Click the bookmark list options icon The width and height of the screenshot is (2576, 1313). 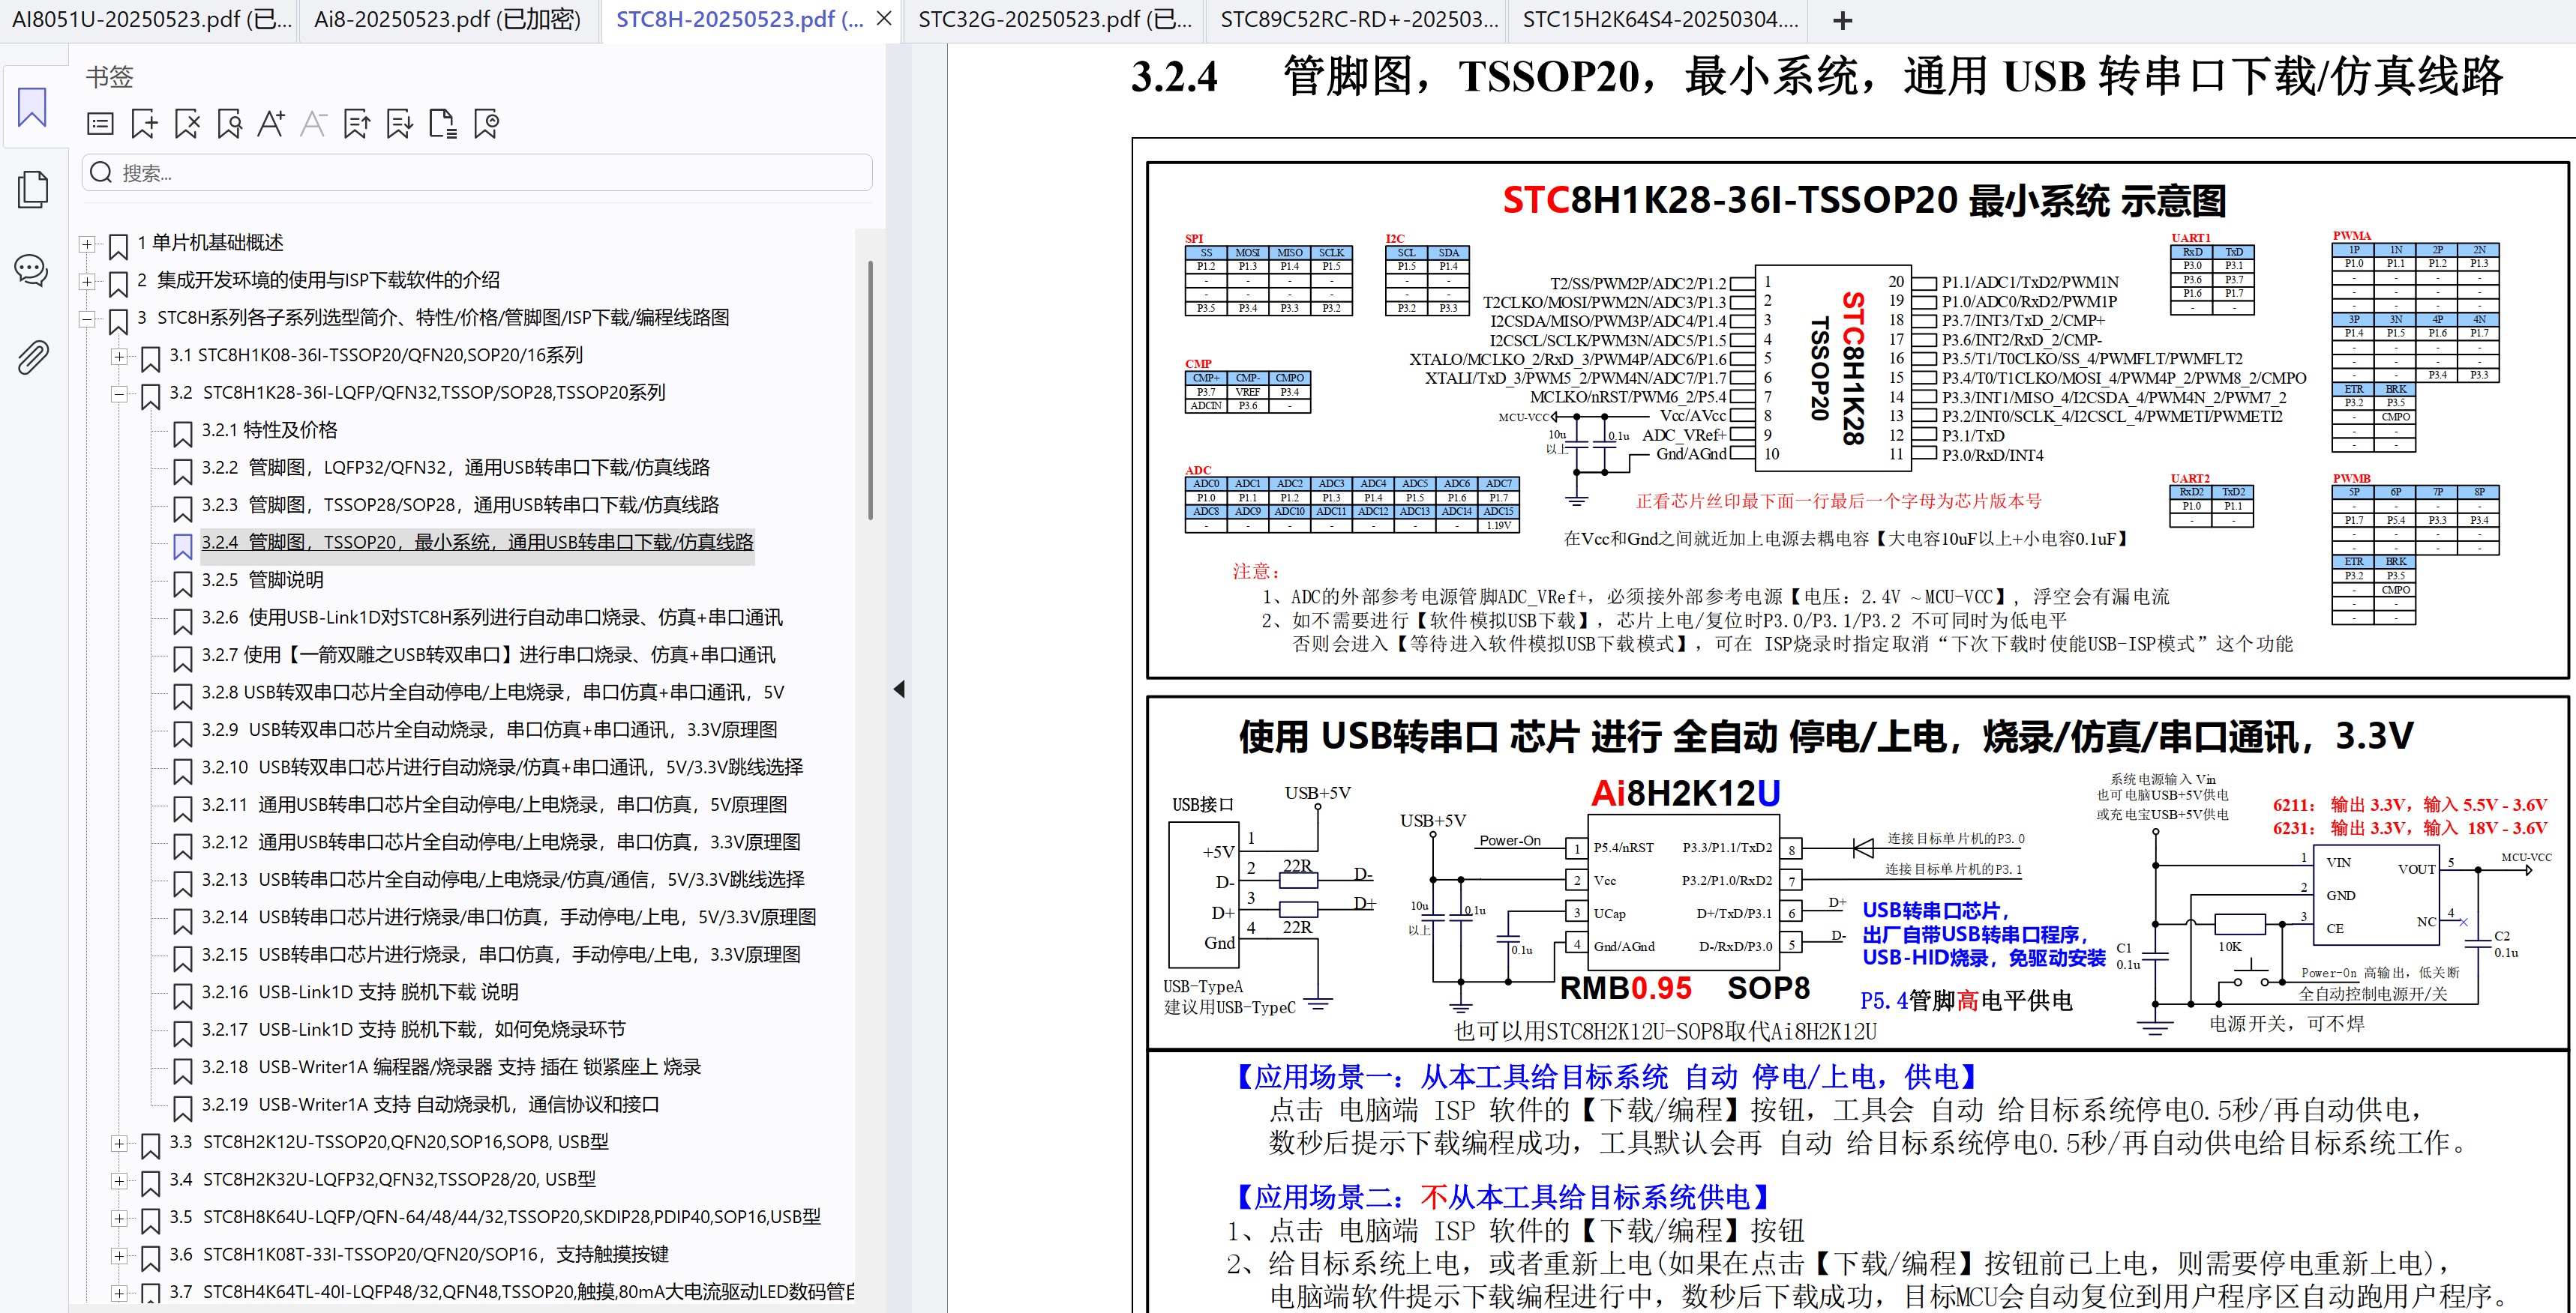coord(101,124)
